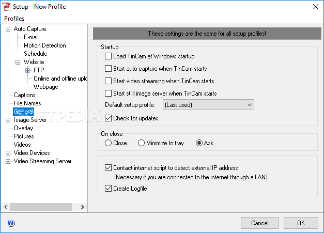Viewport: 324px width, 233px height.
Task: Click tree scrollbar left arrow
Action: (6, 207)
